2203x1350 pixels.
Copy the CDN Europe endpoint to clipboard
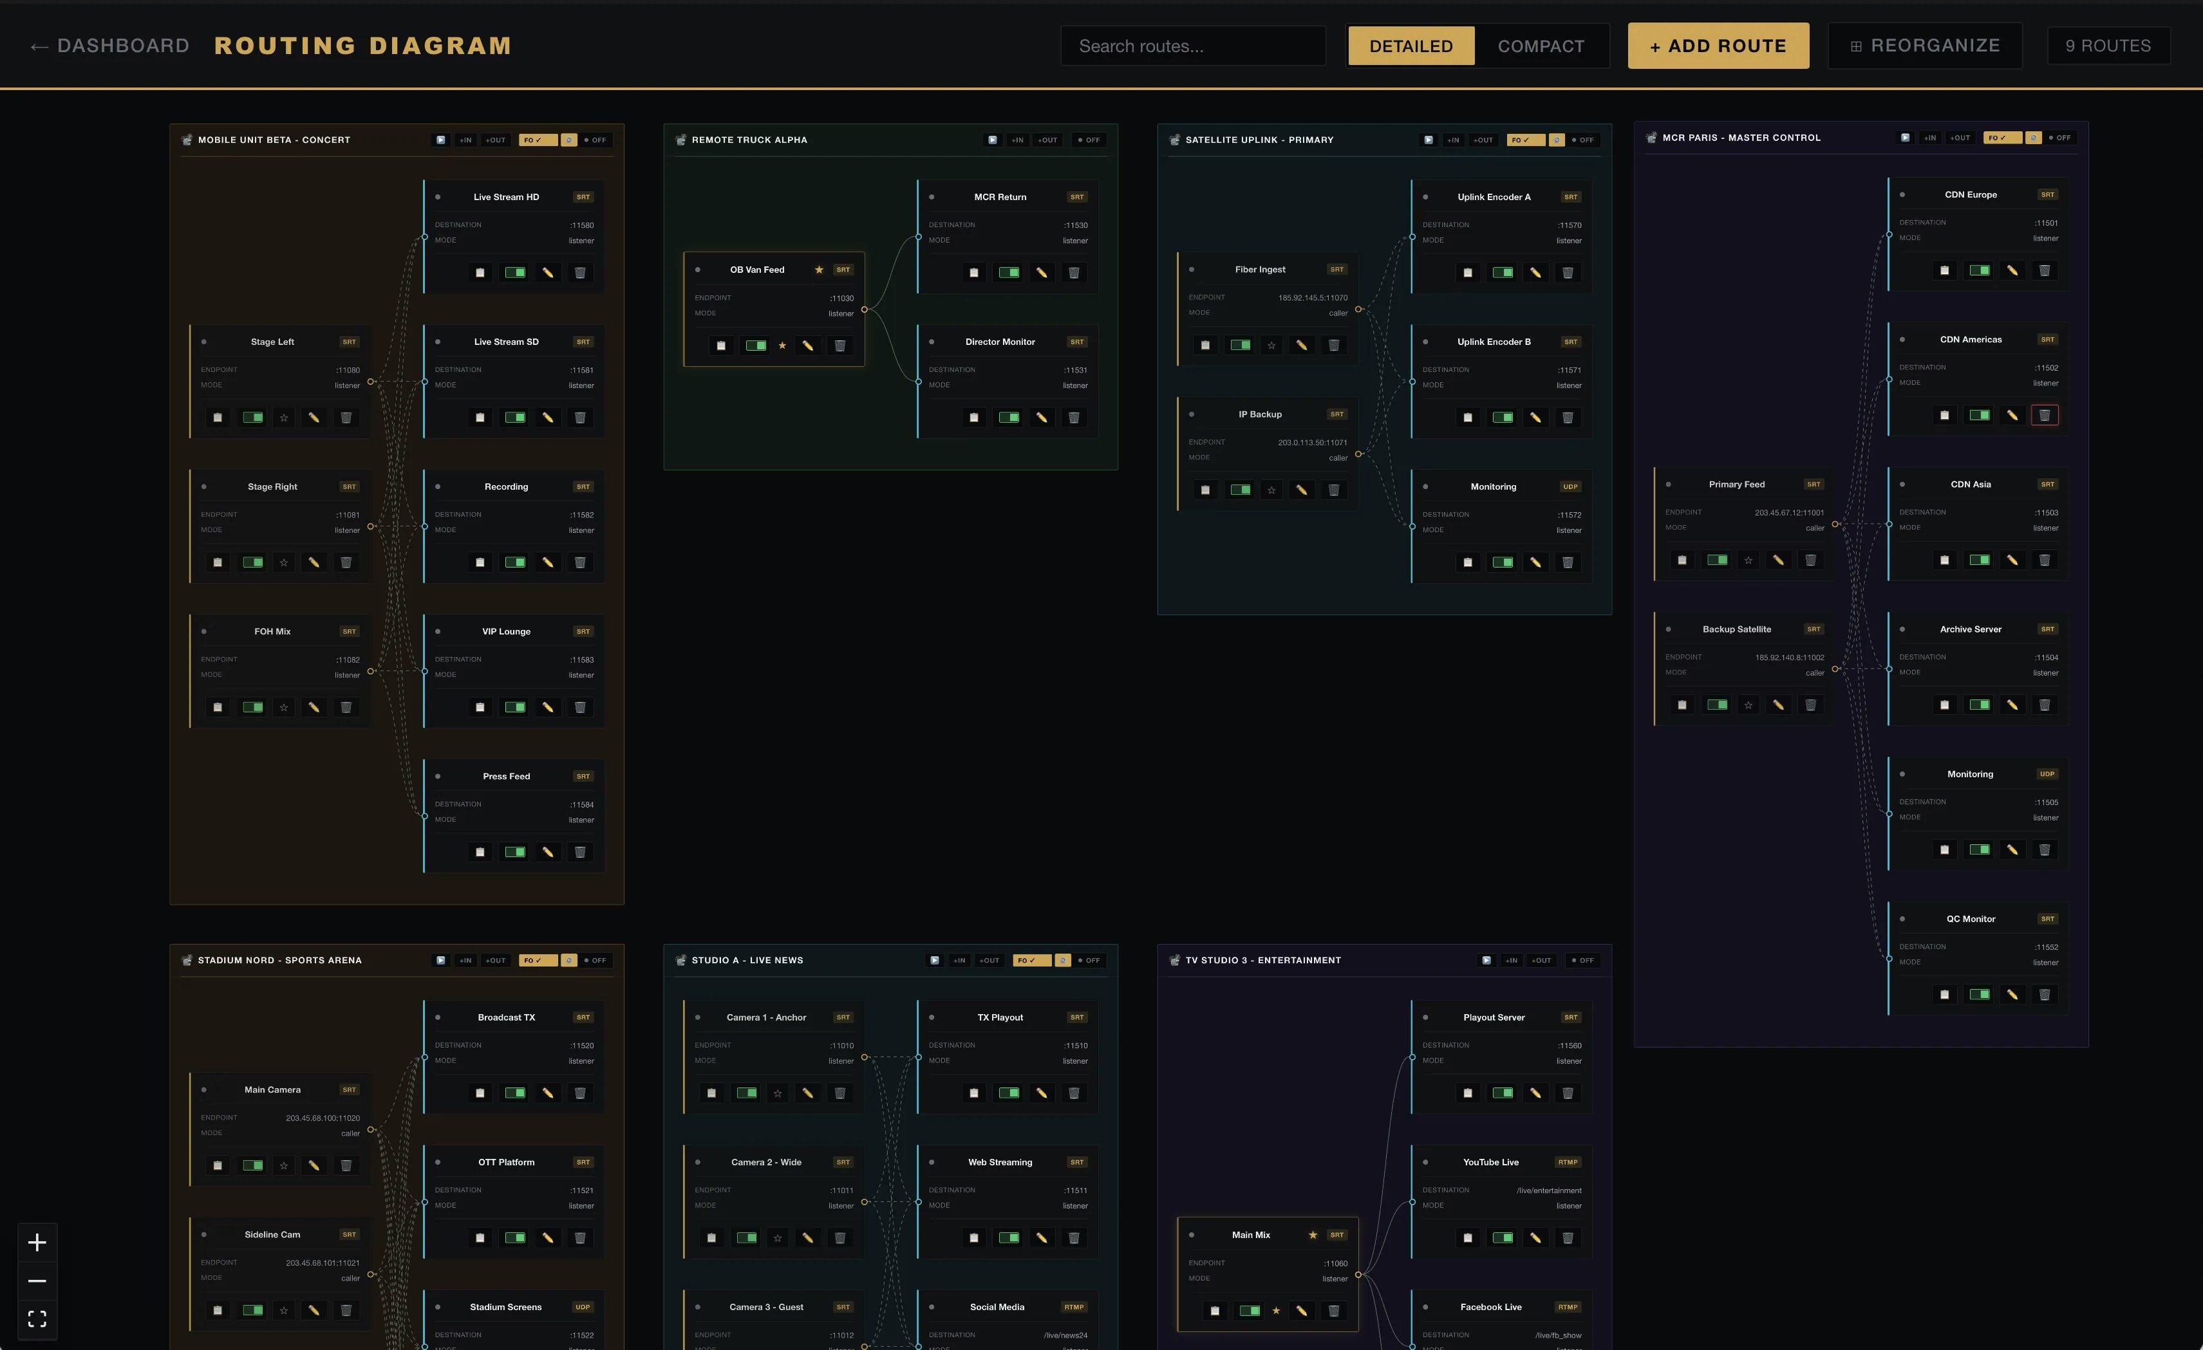point(1945,270)
